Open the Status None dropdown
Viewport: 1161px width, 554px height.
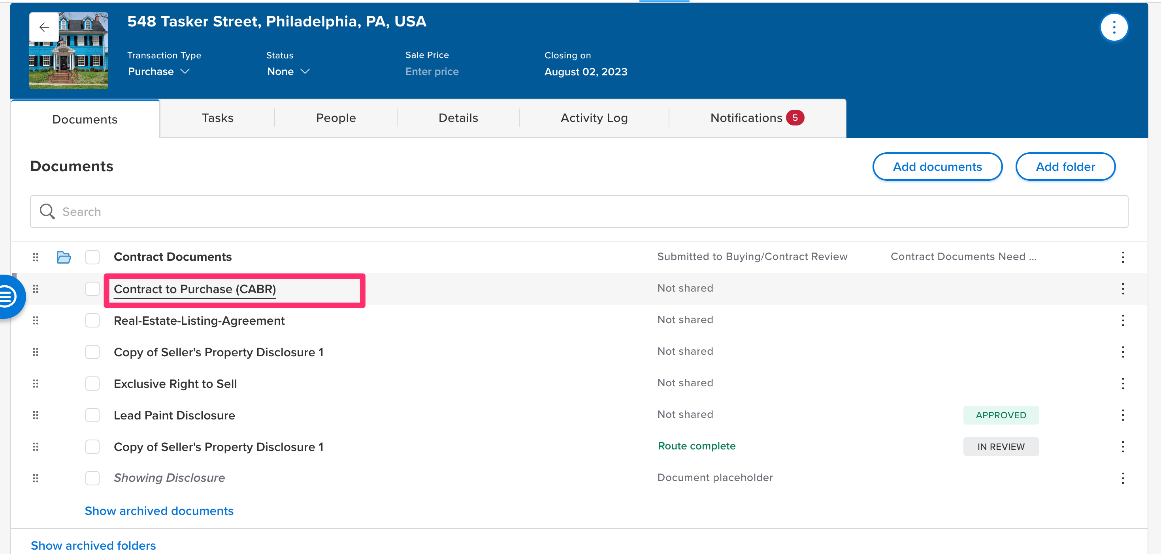[x=288, y=71]
